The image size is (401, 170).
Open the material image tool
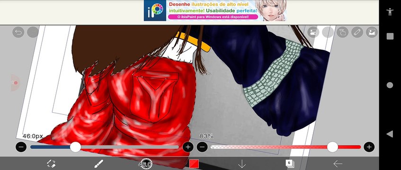pos(372,32)
